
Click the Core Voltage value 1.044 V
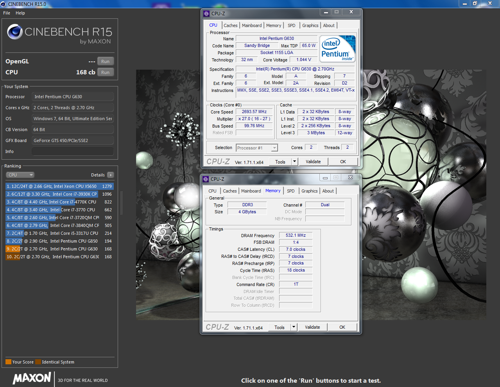(304, 59)
